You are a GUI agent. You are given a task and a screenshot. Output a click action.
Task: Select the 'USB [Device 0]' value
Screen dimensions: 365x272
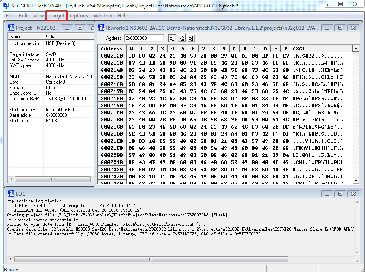click(x=60, y=43)
